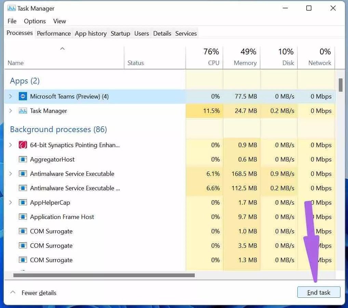Select the AggregatorHost process name
The width and height of the screenshot is (348, 308).
tap(52, 159)
